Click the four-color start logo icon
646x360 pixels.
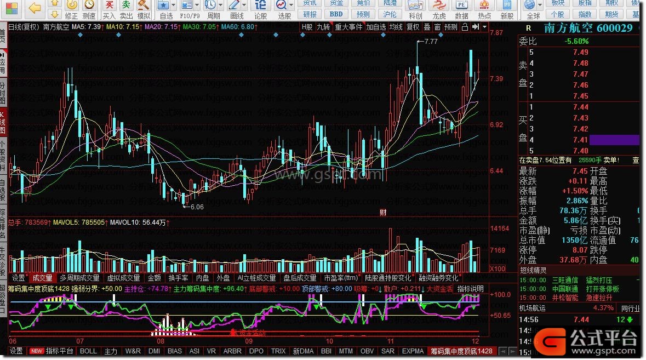click(11, 8)
